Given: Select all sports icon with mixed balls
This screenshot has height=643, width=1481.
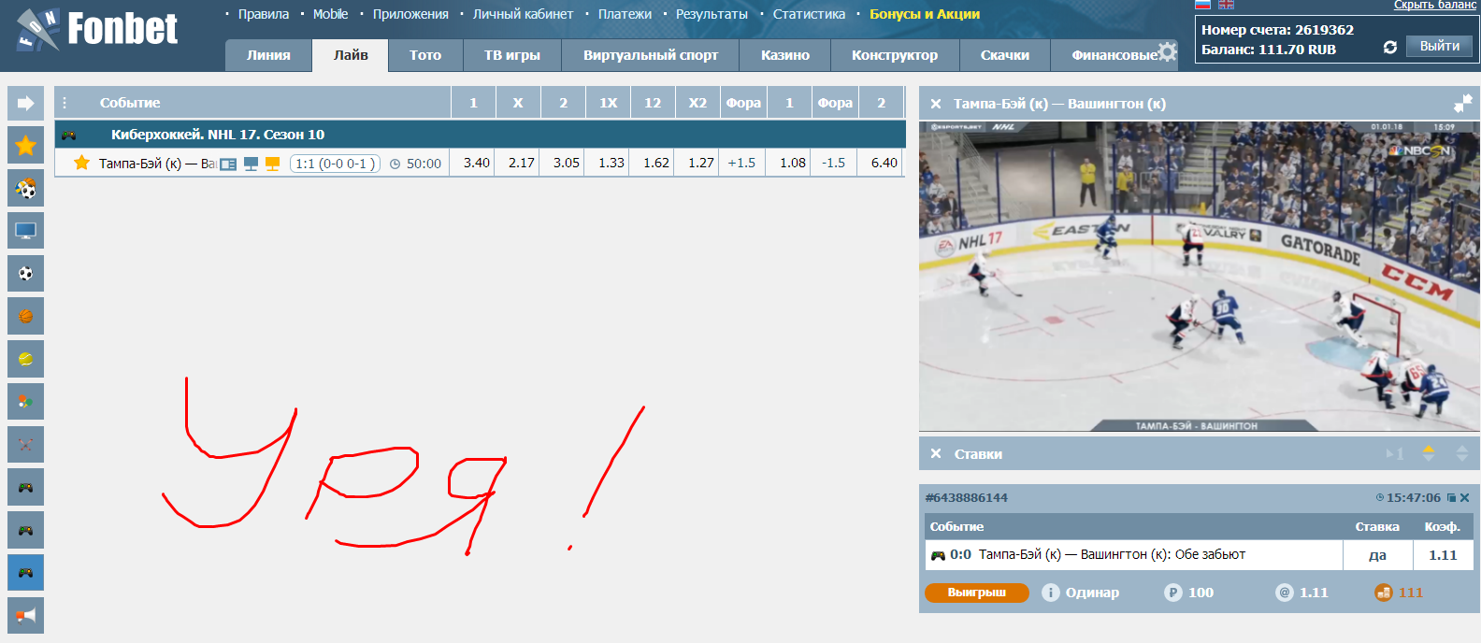Looking at the screenshot, I should pos(26,188).
